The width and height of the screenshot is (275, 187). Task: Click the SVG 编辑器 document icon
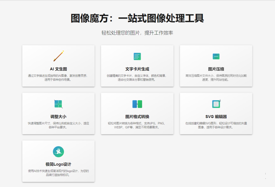click(x=216, y=104)
